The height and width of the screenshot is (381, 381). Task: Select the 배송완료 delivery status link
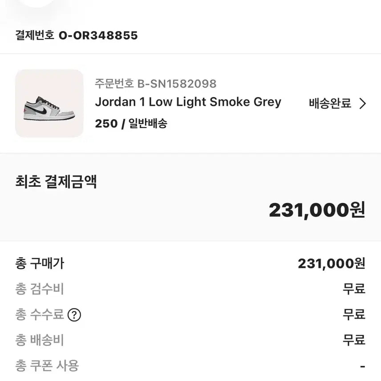pos(330,104)
